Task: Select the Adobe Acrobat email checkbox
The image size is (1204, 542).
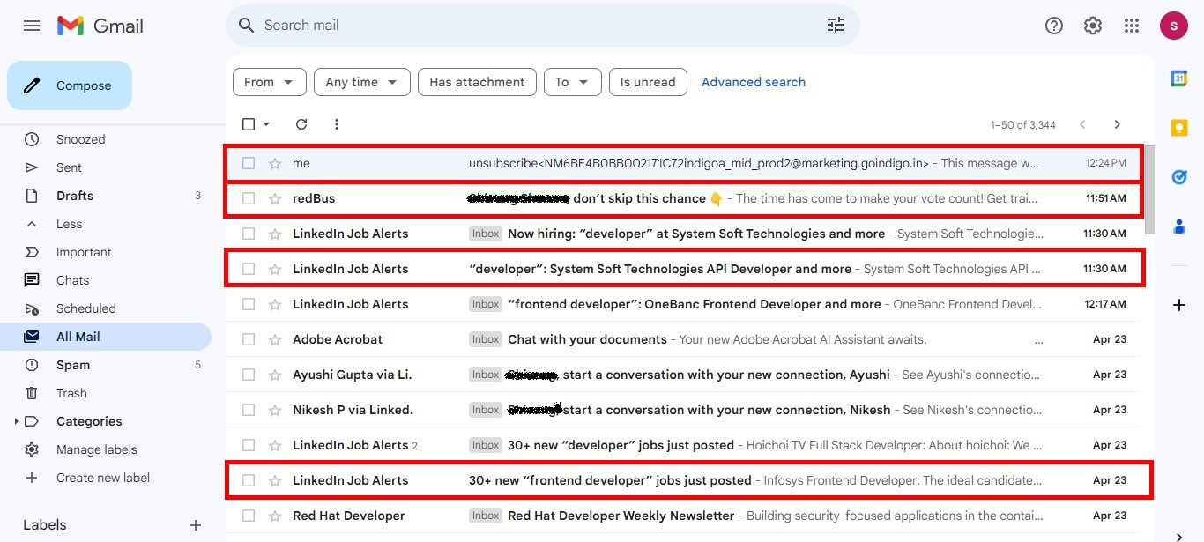Action: [x=249, y=339]
